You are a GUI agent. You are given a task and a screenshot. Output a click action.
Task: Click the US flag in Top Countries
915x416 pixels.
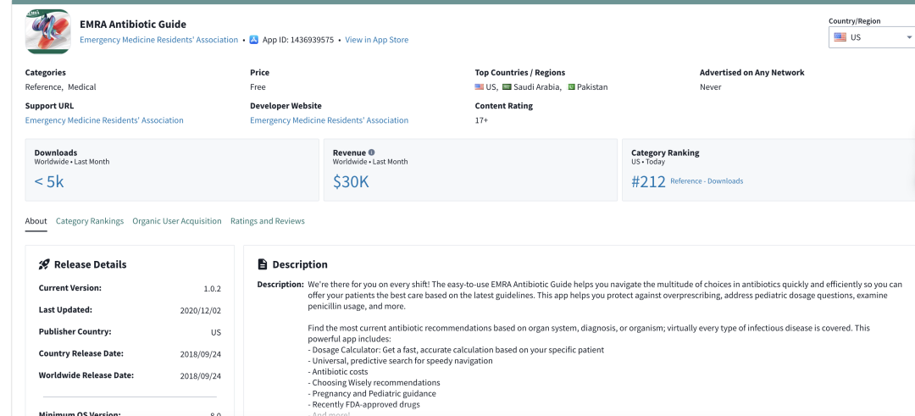coord(480,87)
